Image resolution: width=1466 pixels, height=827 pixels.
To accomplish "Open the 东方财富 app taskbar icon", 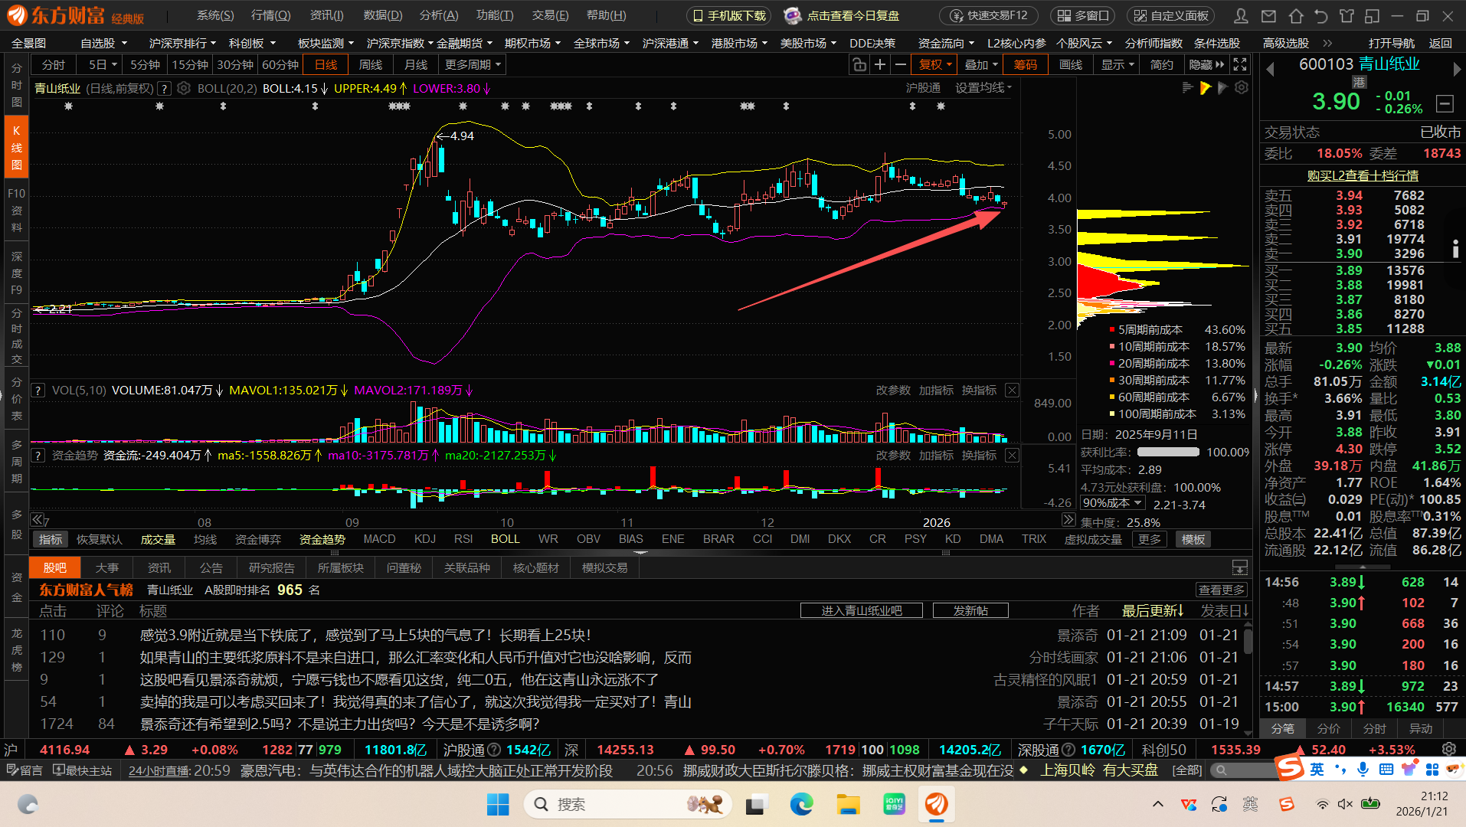I will pos(936,804).
